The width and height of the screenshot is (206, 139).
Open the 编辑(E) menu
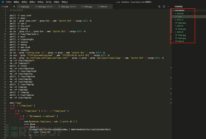point(16,2)
